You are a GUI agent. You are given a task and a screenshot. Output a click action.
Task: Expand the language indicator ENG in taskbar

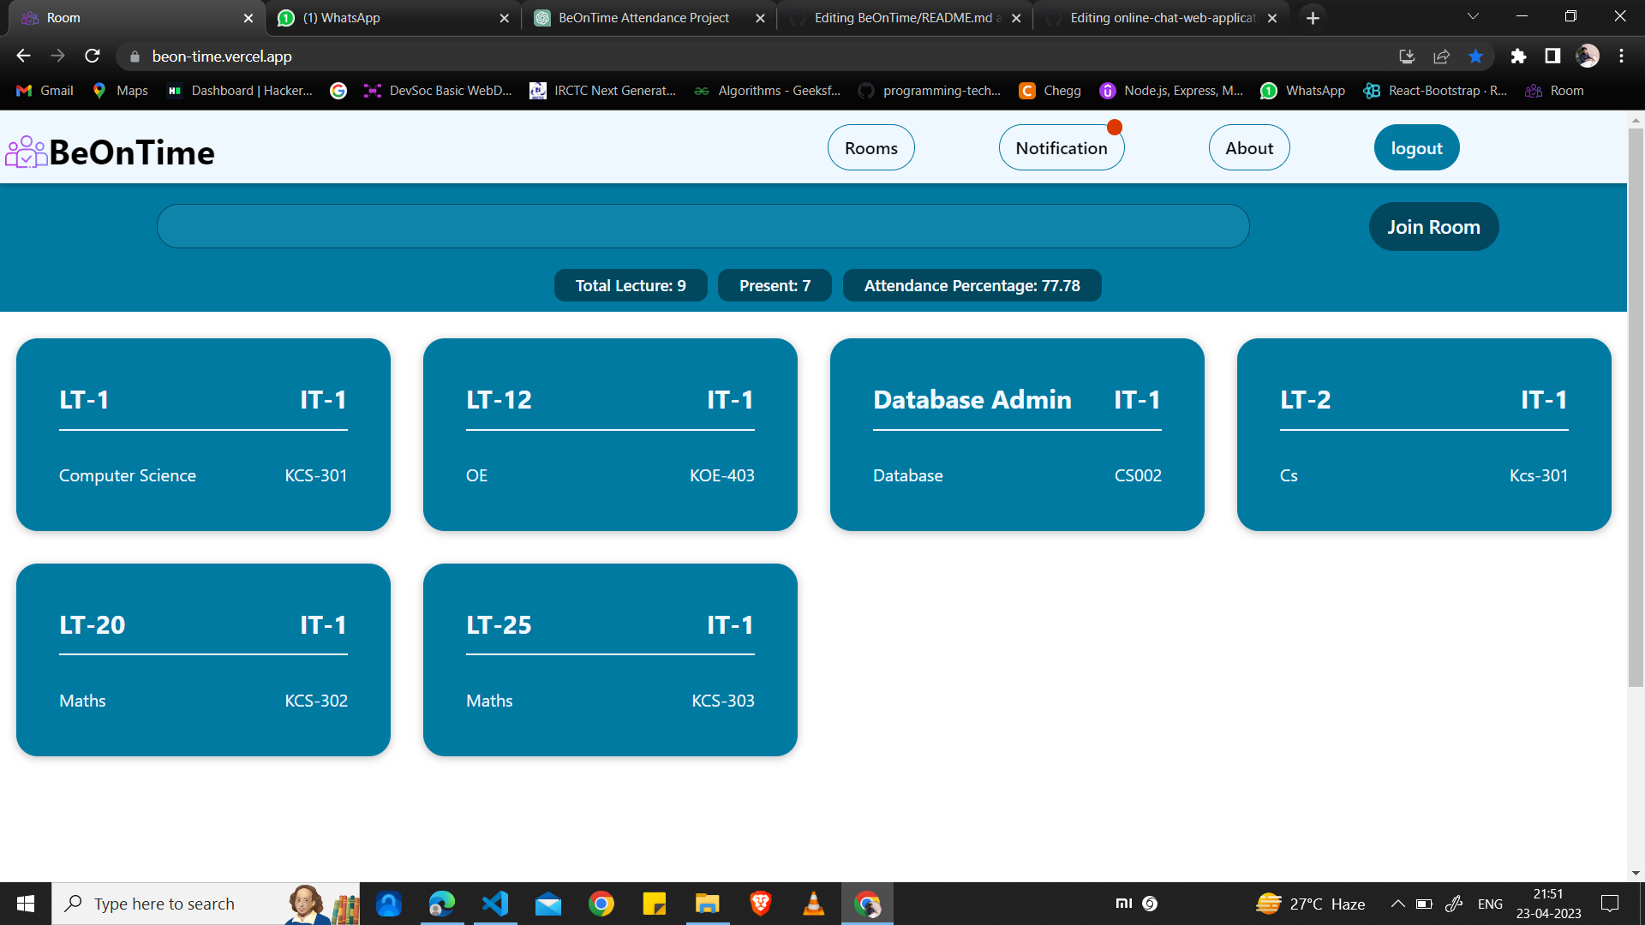pyautogui.click(x=1491, y=903)
